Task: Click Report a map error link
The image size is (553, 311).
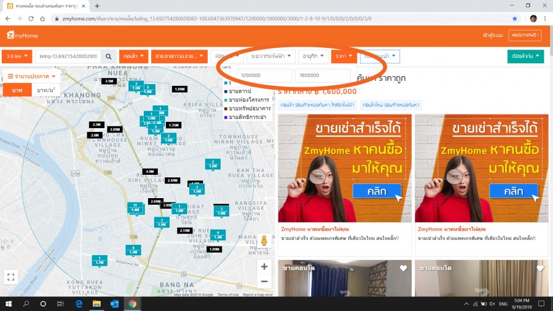Action: click(x=258, y=294)
